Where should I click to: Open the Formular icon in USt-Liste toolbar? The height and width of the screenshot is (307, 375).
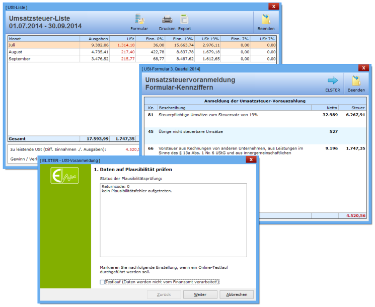[x=139, y=20]
